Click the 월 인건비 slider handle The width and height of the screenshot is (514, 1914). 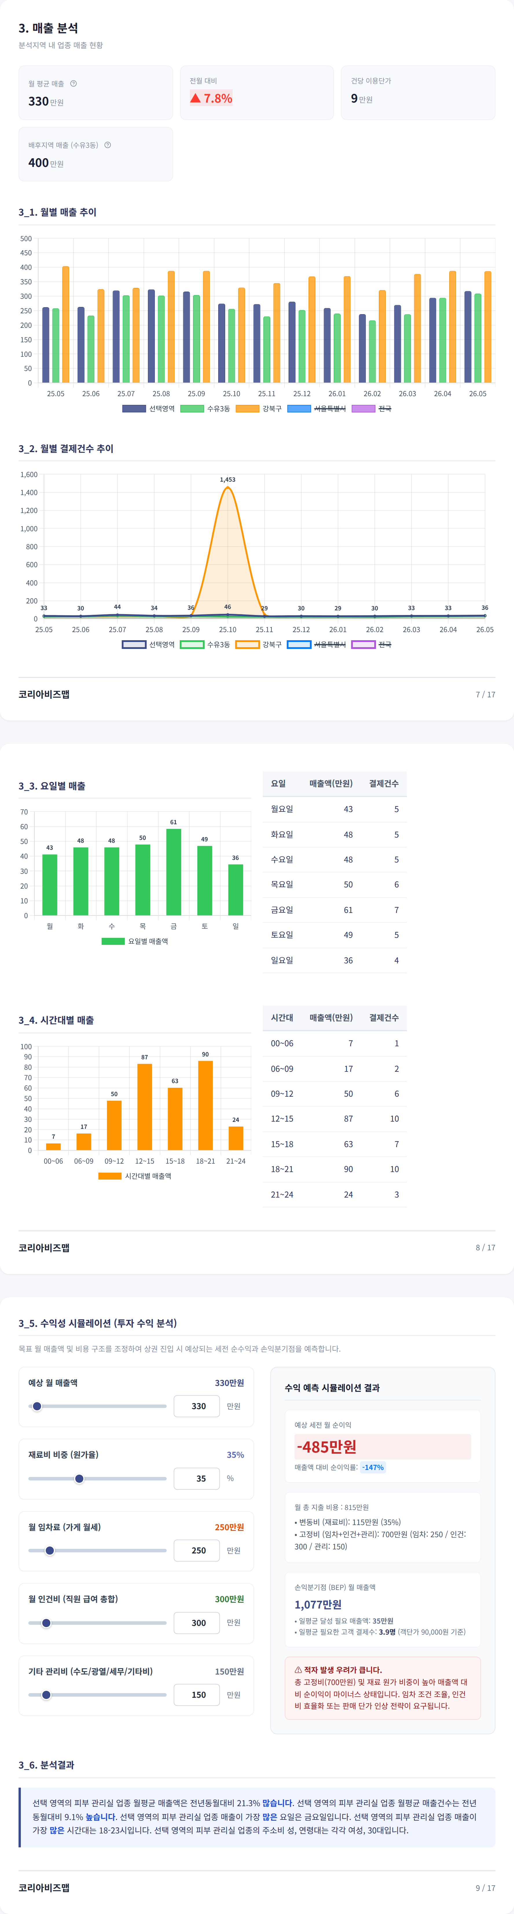46,1623
